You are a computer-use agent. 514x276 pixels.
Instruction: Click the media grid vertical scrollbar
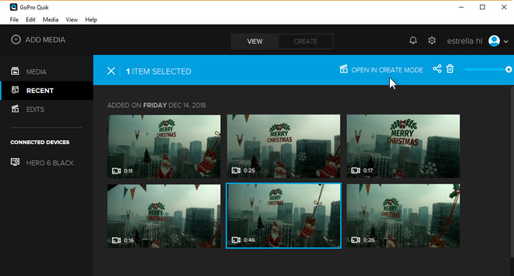coord(512,173)
